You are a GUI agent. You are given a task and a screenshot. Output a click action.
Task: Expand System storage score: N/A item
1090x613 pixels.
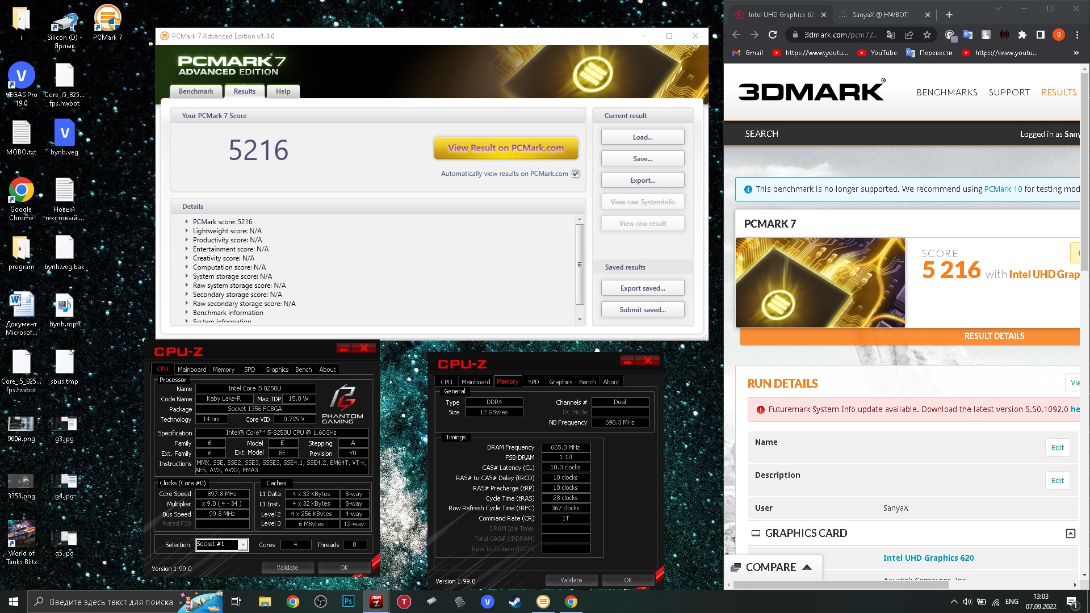186,276
